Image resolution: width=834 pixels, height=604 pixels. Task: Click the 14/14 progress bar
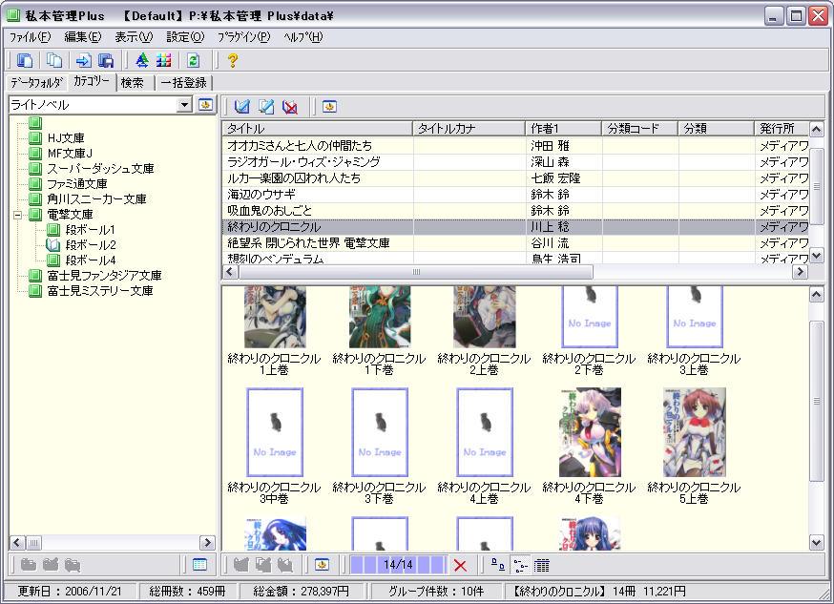398,565
